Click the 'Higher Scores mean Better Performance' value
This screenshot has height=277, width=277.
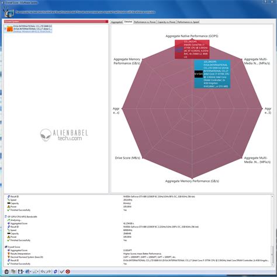tap(142, 254)
